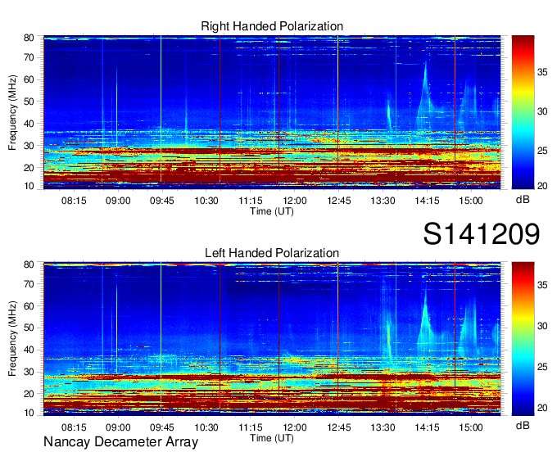This screenshot has width=557, height=452.
Task: Select the Right Handed plot's "Frequency (MHz)" label
Action: coord(12,112)
